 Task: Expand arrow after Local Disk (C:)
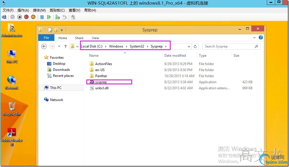coord(106,46)
